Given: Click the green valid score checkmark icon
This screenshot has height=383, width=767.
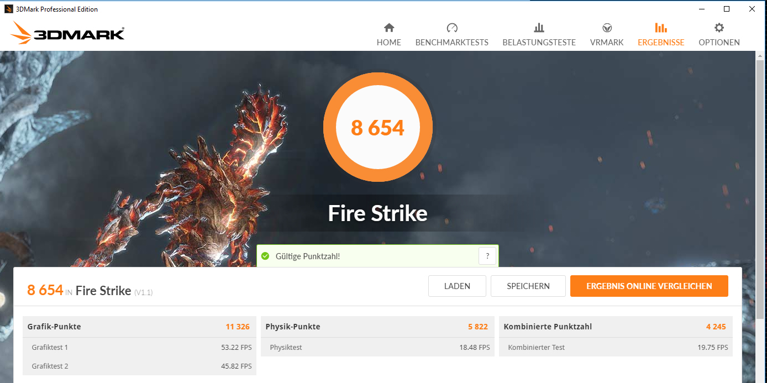Looking at the screenshot, I should [x=265, y=256].
